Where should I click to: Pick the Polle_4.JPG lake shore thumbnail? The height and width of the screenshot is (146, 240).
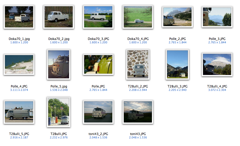19,65
